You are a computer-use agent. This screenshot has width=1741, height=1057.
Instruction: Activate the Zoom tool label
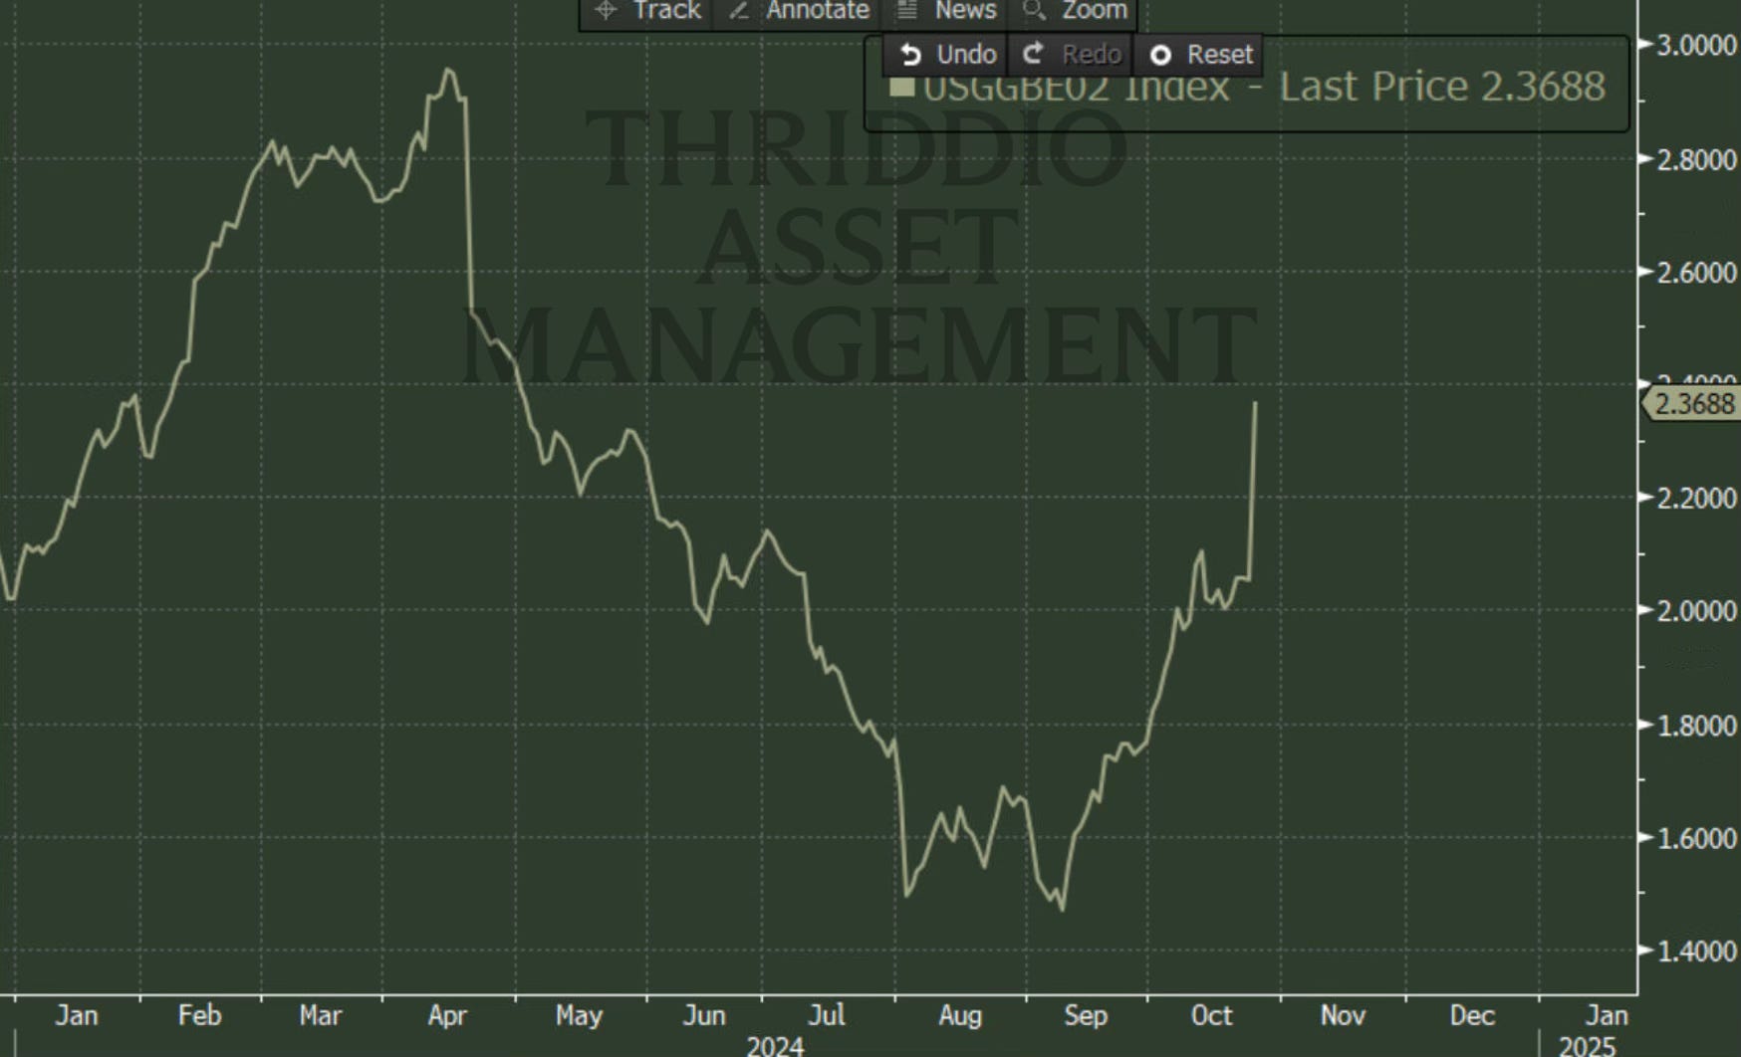click(1095, 11)
